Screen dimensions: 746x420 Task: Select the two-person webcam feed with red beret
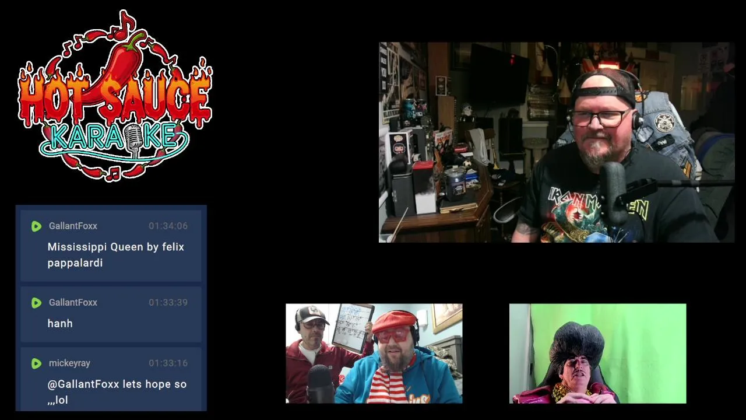pyautogui.click(x=374, y=353)
